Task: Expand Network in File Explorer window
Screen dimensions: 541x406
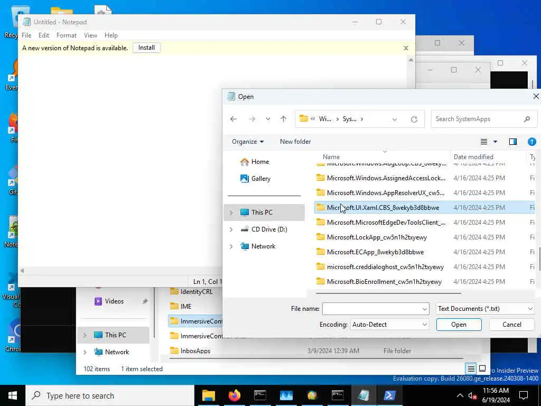Action: [85, 352]
